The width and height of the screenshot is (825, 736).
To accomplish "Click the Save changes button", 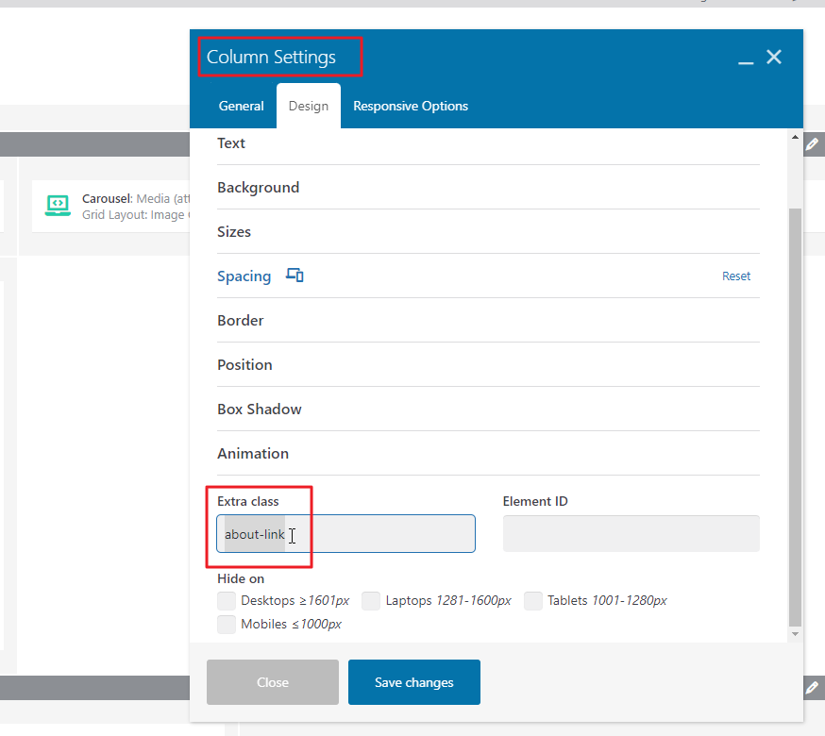I will [414, 682].
